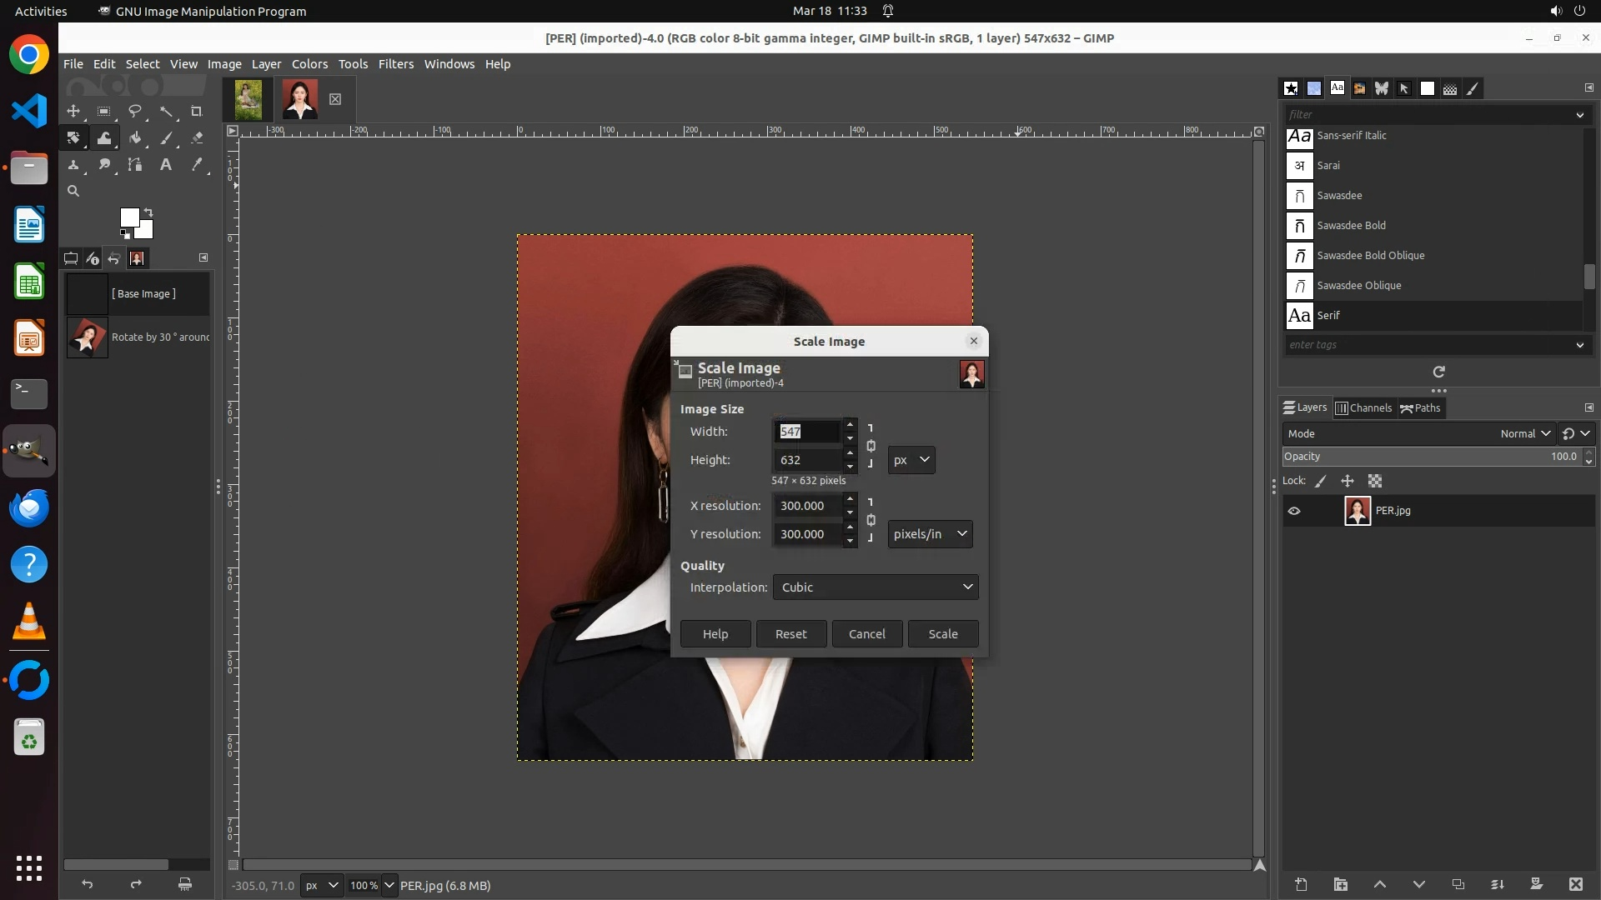1601x900 pixels.
Task: Open the px size unit dropdown
Action: (911, 460)
